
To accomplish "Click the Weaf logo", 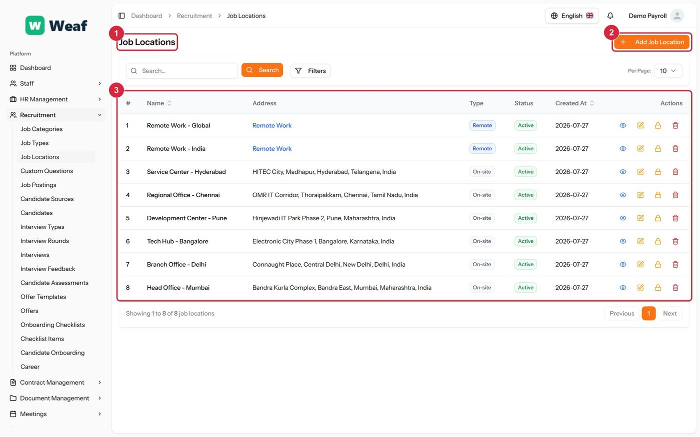I will click(56, 25).
